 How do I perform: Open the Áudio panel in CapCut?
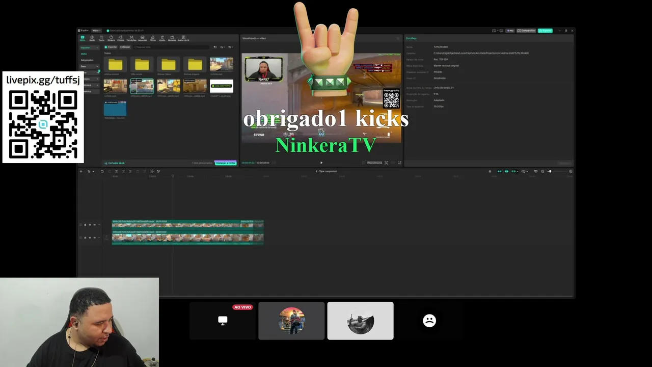click(x=92, y=38)
